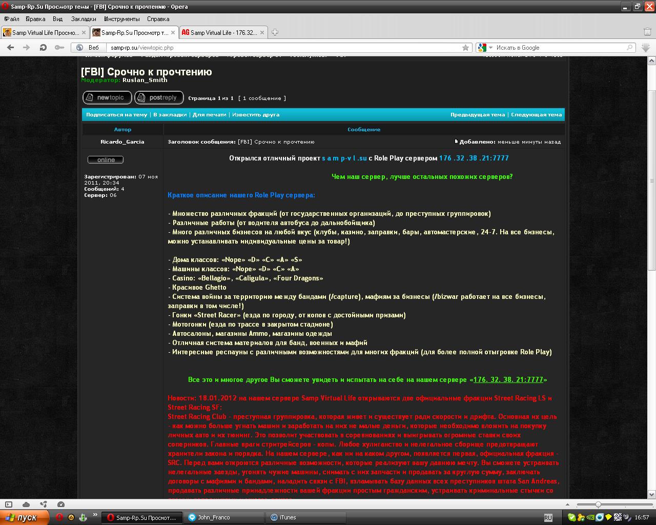Toggle the Opera panels button in status bar

tap(9, 504)
